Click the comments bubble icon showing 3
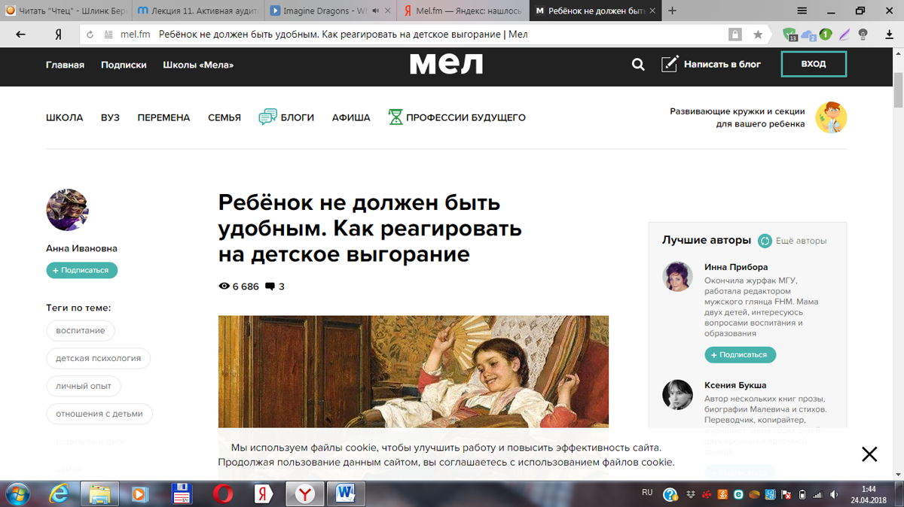Viewport: 904px width, 507px height. (270, 287)
